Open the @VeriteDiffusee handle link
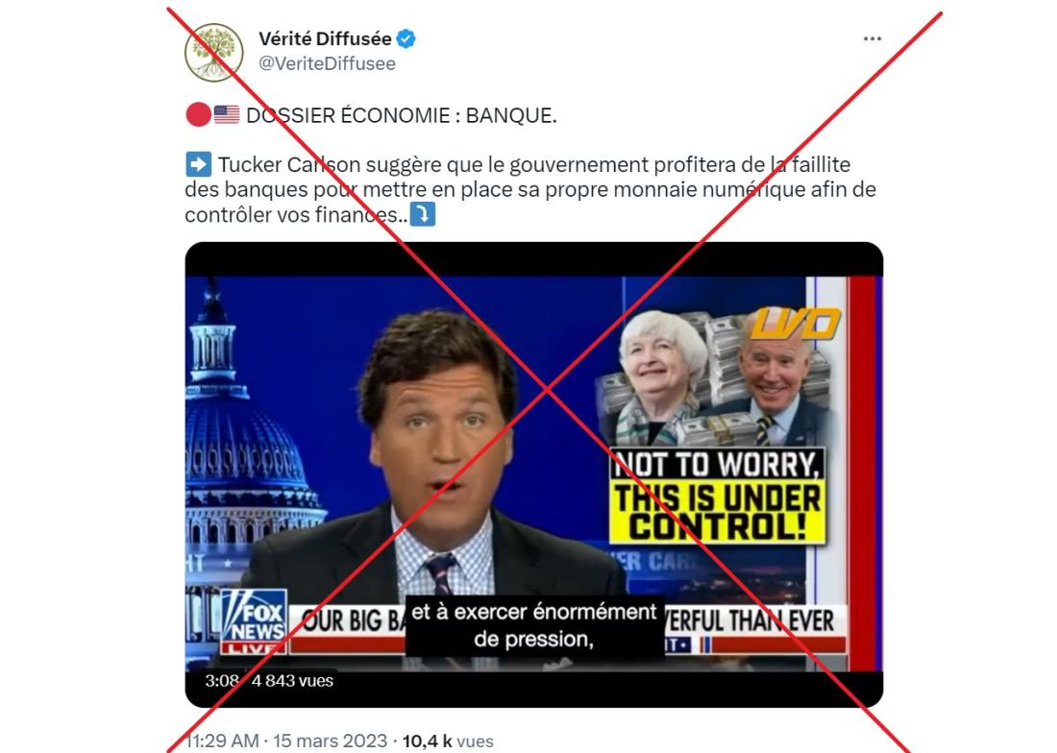Image resolution: width=1057 pixels, height=753 pixels. point(327,64)
